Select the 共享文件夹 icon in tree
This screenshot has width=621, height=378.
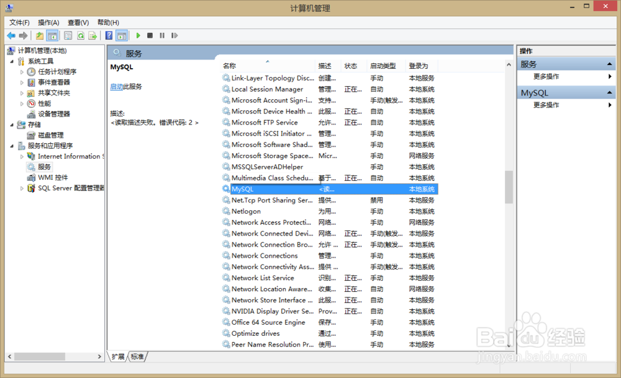[x=31, y=93]
